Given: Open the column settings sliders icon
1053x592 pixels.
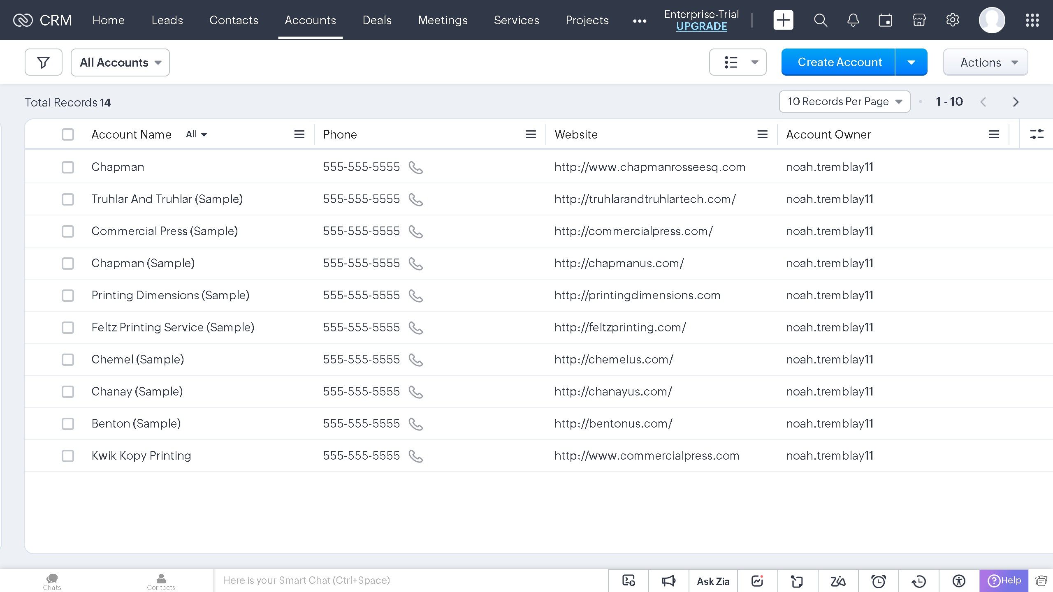Looking at the screenshot, I should (1037, 134).
